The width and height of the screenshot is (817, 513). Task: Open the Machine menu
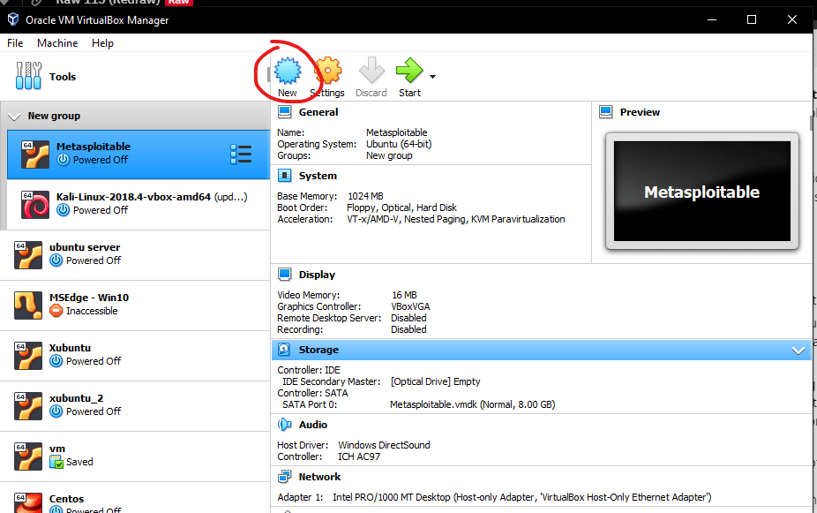tap(57, 43)
